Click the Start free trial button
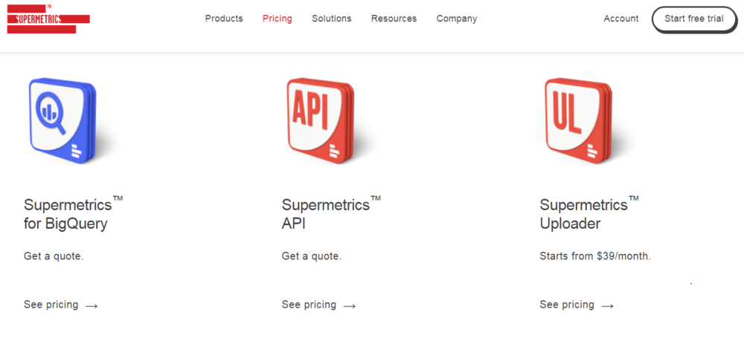This screenshot has height=341, width=744. coord(694,19)
